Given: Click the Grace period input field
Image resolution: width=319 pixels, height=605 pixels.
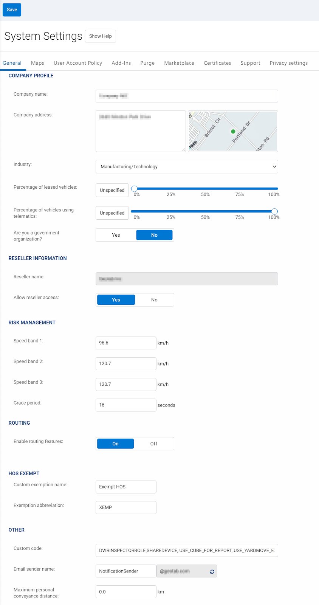Looking at the screenshot, I should [x=125, y=405].
